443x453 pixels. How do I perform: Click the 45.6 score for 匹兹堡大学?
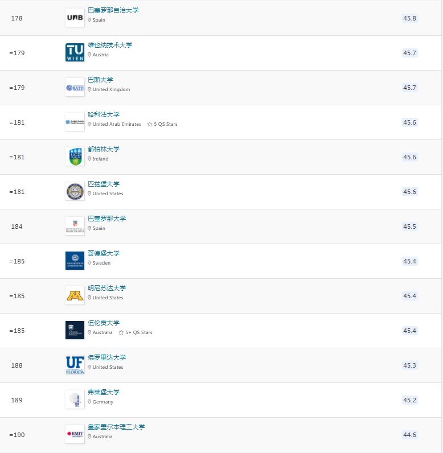409,192
